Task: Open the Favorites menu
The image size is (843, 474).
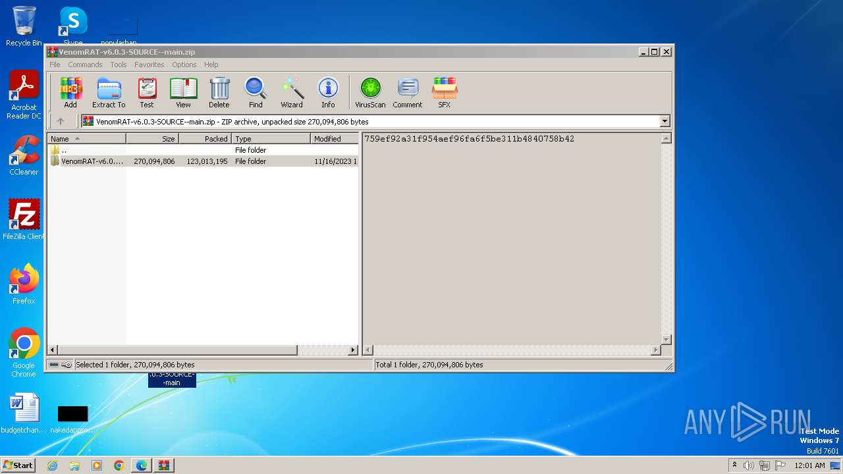Action: [x=150, y=65]
